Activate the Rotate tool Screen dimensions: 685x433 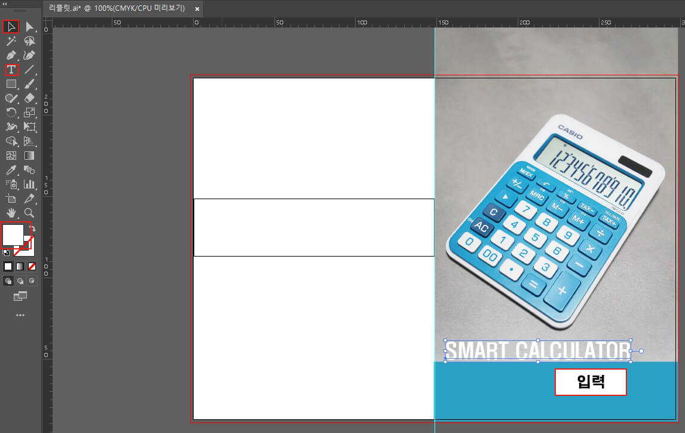pyautogui.click(x=11, y=112)
